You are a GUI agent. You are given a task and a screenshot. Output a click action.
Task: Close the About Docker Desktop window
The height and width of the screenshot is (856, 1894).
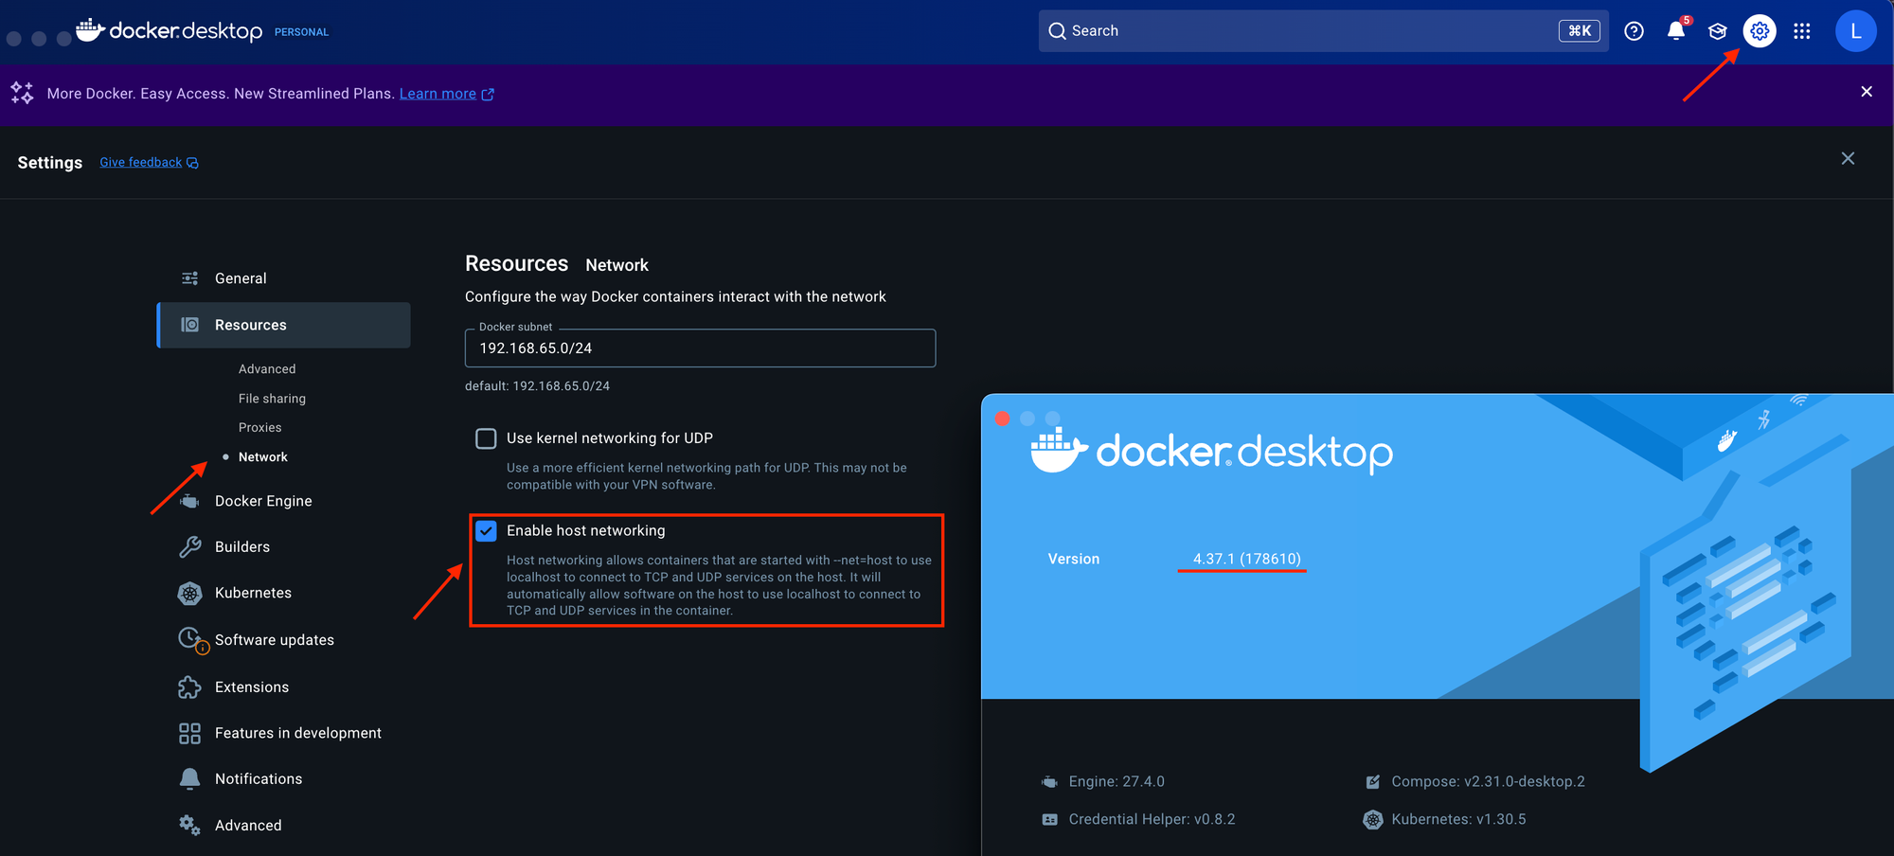tap(1002, 419)
